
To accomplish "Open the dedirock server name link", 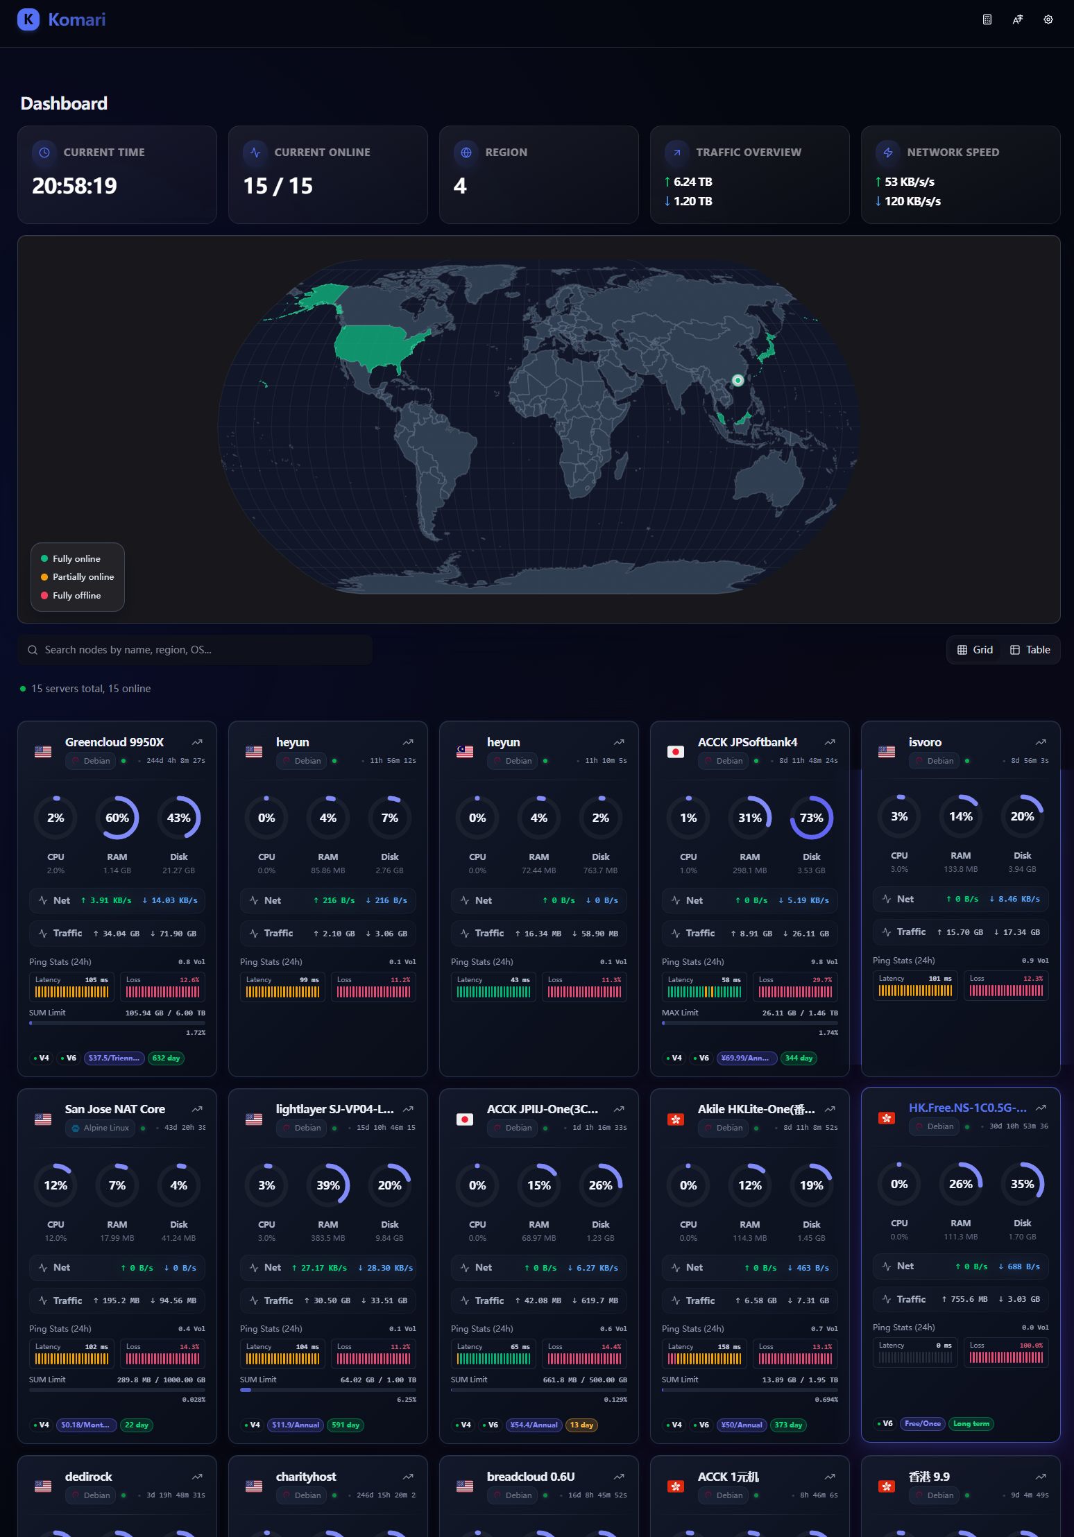I will pos(88,1477).
